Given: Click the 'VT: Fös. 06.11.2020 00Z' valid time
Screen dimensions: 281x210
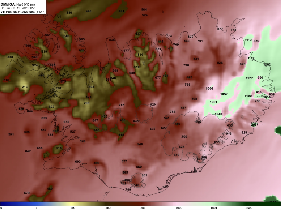Looking at the screenshot, I should [x=17, y=12].
